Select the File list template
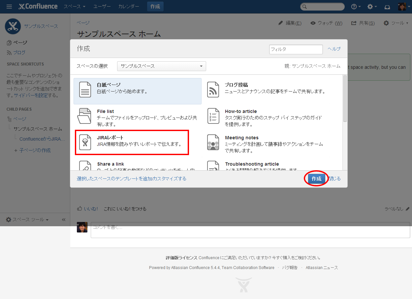 pos(138,118)
